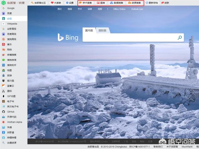Viewport: 199px width, 149px height.
Task: Click the 更新存档 button
Action: tap(152, 3)
